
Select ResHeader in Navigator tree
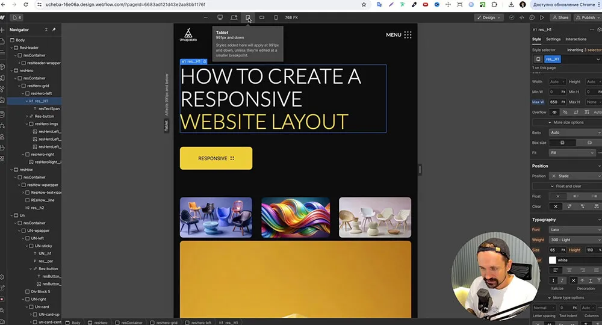coord(29,48)
